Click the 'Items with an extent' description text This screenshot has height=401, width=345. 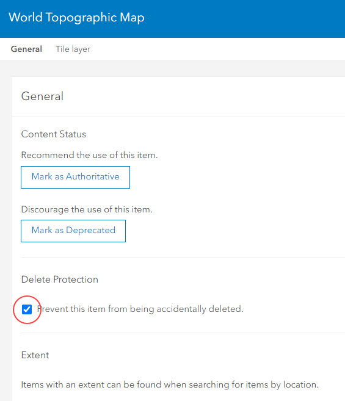pyautogui.click(x=170, y=385)
